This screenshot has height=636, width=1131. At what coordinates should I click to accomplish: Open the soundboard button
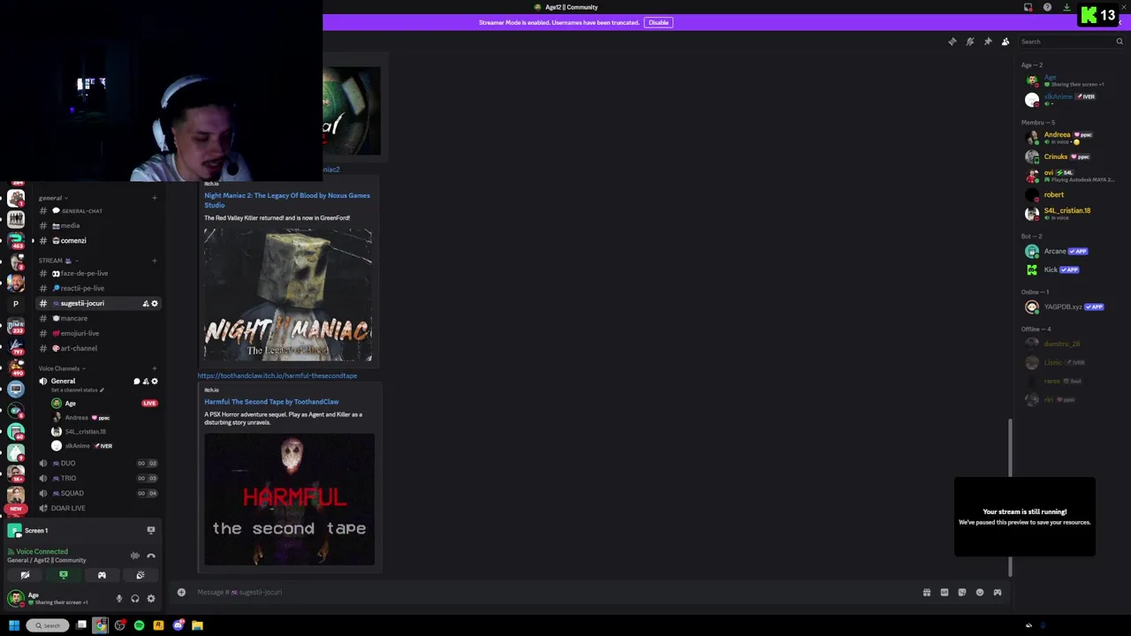pos(140,575)
